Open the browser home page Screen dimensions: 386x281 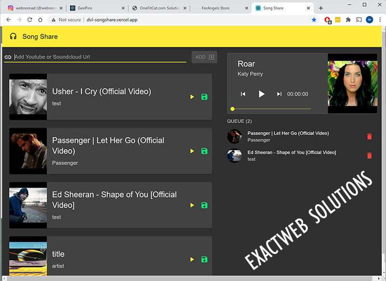pyautogui.click(x=41, y=20)
